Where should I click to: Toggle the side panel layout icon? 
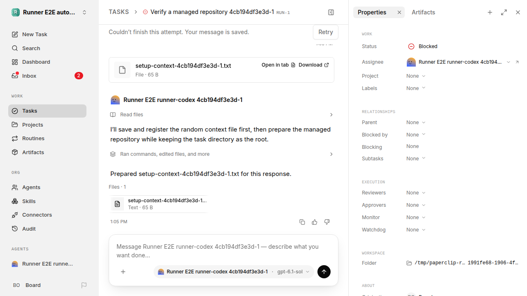coord(331,12)
